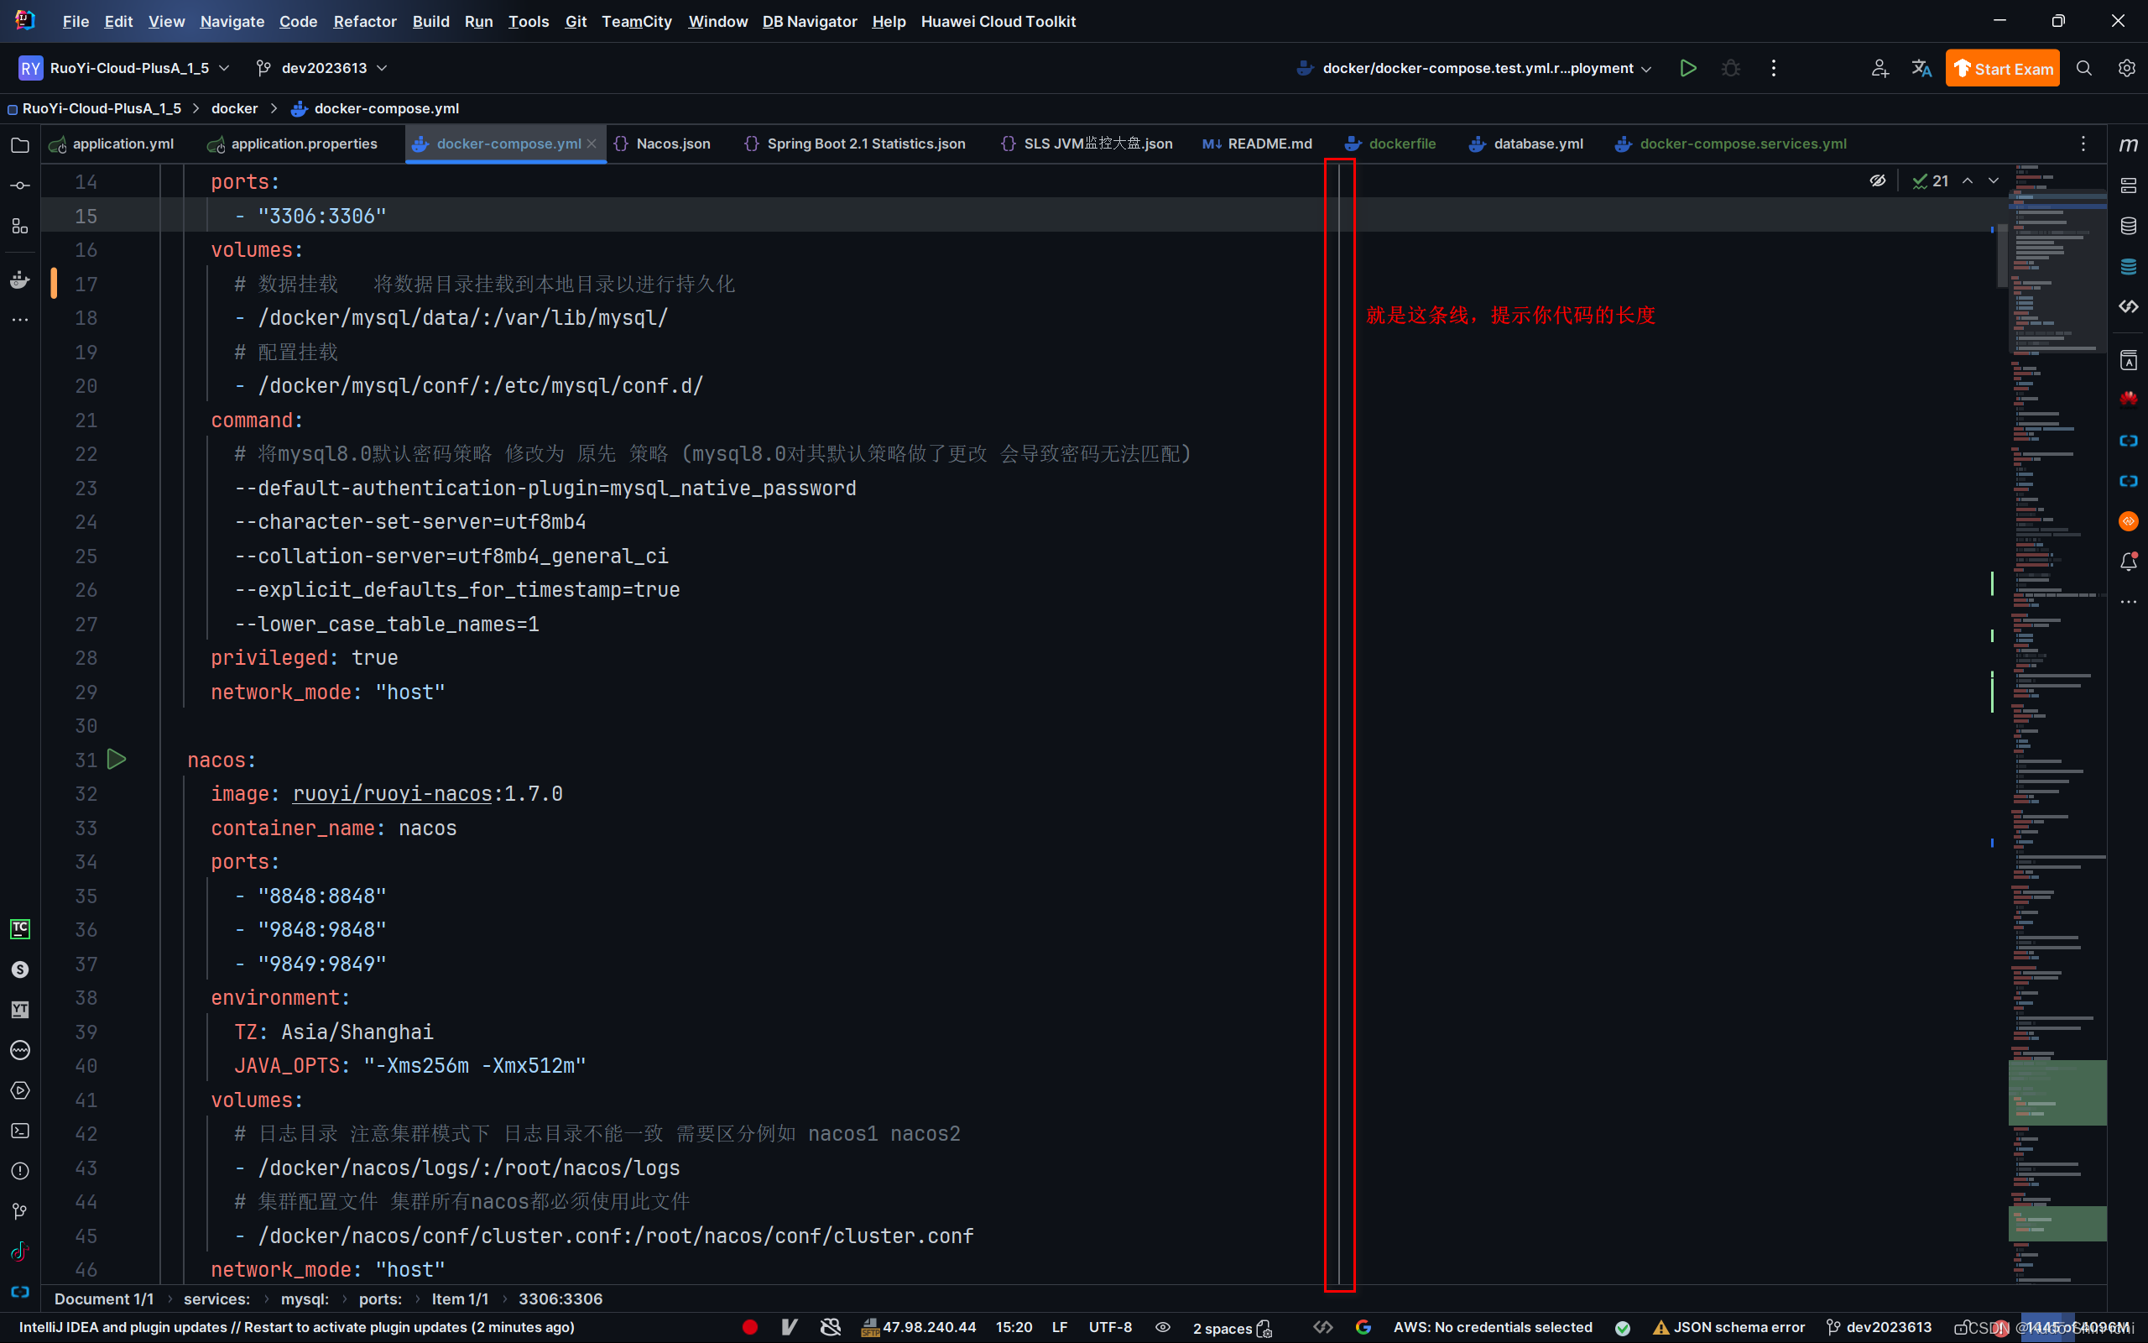Open the DB Navigator menu
The height and width of the screenshot is (1343, 2148).
pos(810,21)
